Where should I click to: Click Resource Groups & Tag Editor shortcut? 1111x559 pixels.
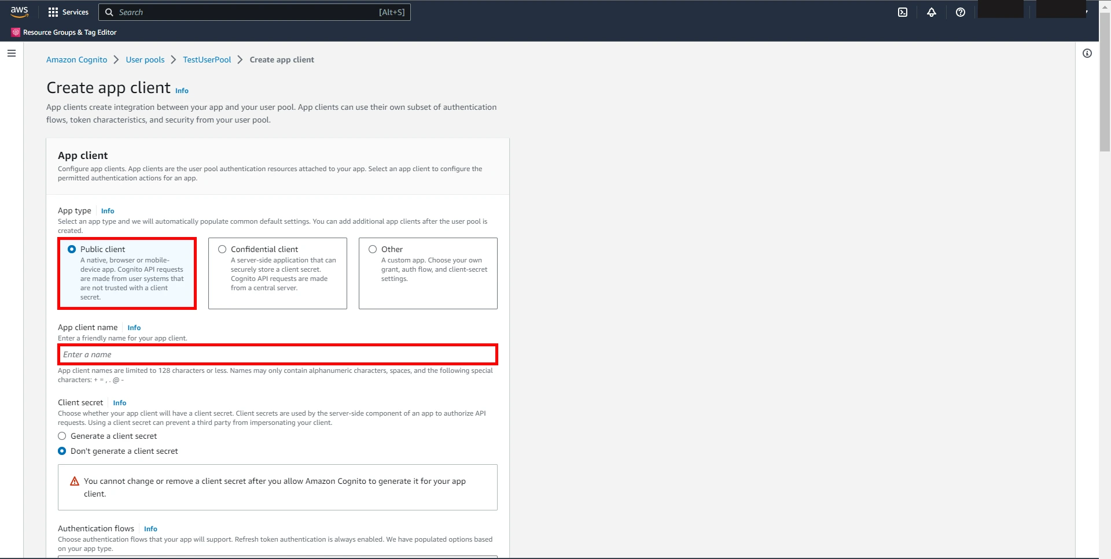[x=64, y=32]
